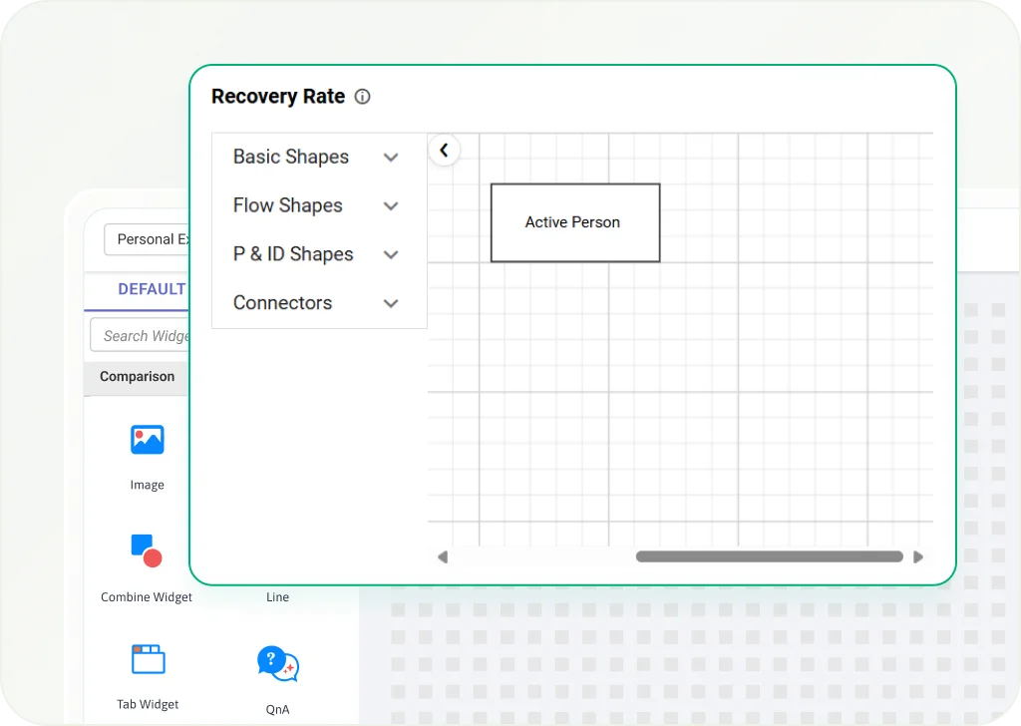This screenshot has height=726, width=1021.
Task: Expand the Flow Shapes section
Action: coord(391,206)
